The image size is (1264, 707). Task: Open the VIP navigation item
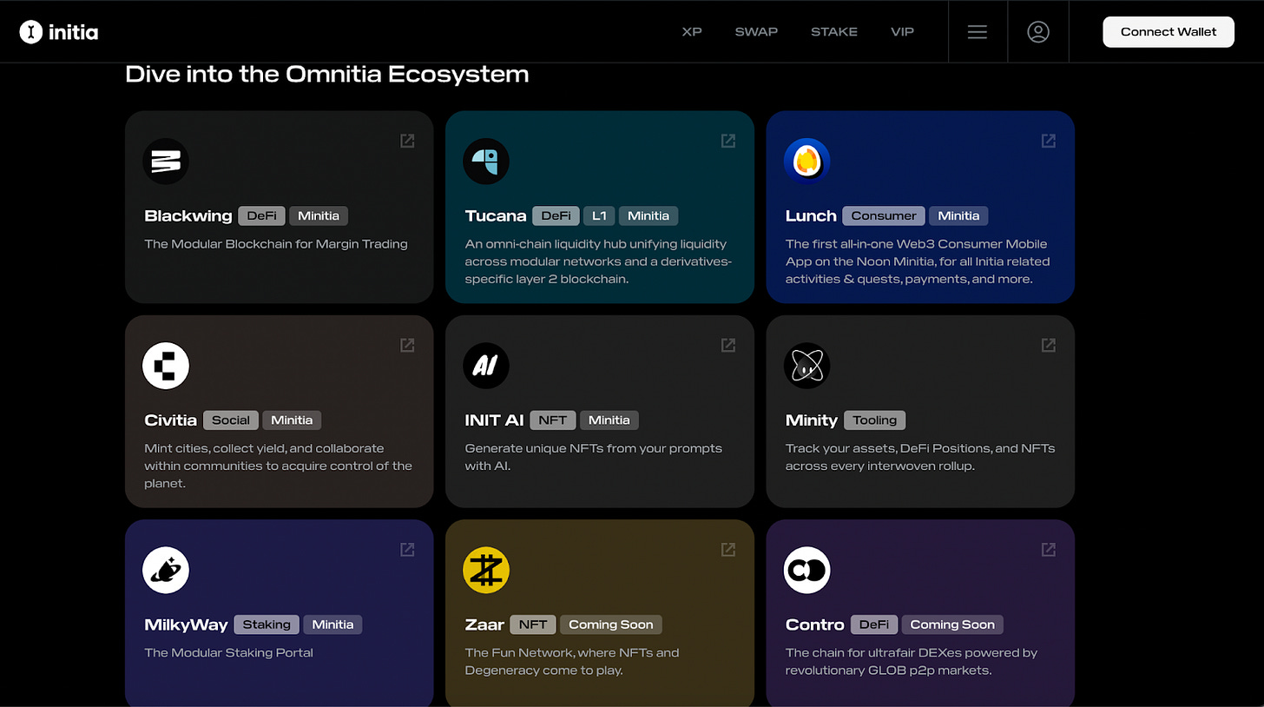(903, 32)
